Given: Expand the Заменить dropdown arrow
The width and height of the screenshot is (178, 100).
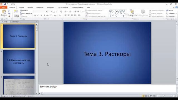Looking at the screenshot, I should (176, 13).
